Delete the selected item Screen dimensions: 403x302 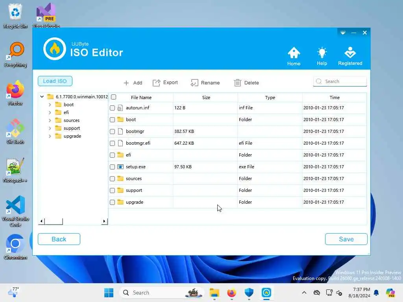tap(246, 83)
